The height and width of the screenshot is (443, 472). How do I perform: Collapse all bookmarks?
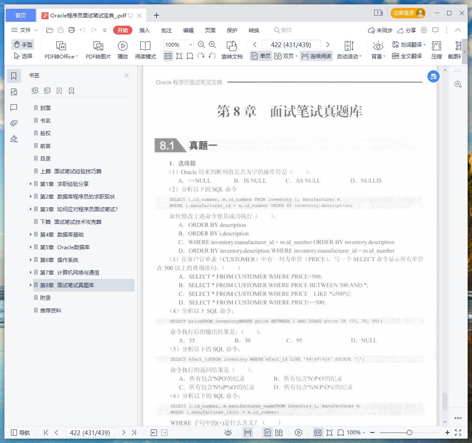click(x=47, y=90)
